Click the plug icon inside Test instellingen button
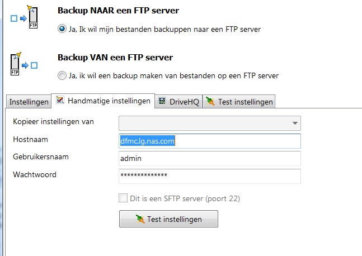This screenshot has width=362, height=256. pyautogui.click(x=139, y=219)
